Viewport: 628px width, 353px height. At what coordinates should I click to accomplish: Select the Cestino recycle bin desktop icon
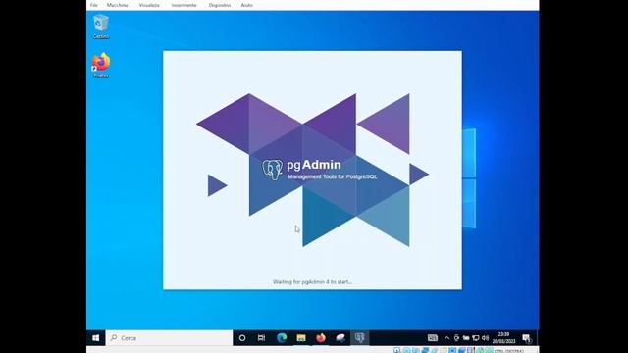coord(101,26)
